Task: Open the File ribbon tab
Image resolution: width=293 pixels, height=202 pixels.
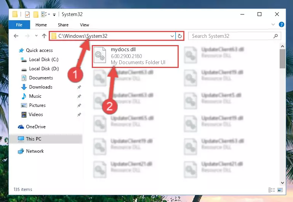Action: tap(19, 25)
